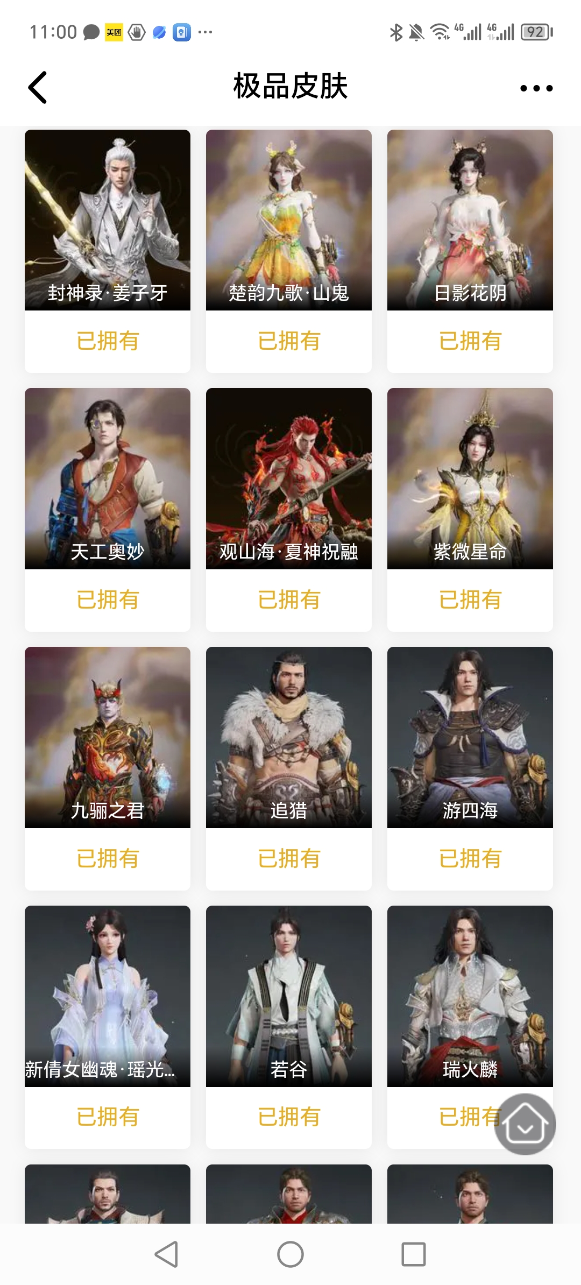This screenshot has height=1285, width=581.
Task: Open the 楚韵九歌·山鬼 skin thumbnail
Action: pos(289,220)
